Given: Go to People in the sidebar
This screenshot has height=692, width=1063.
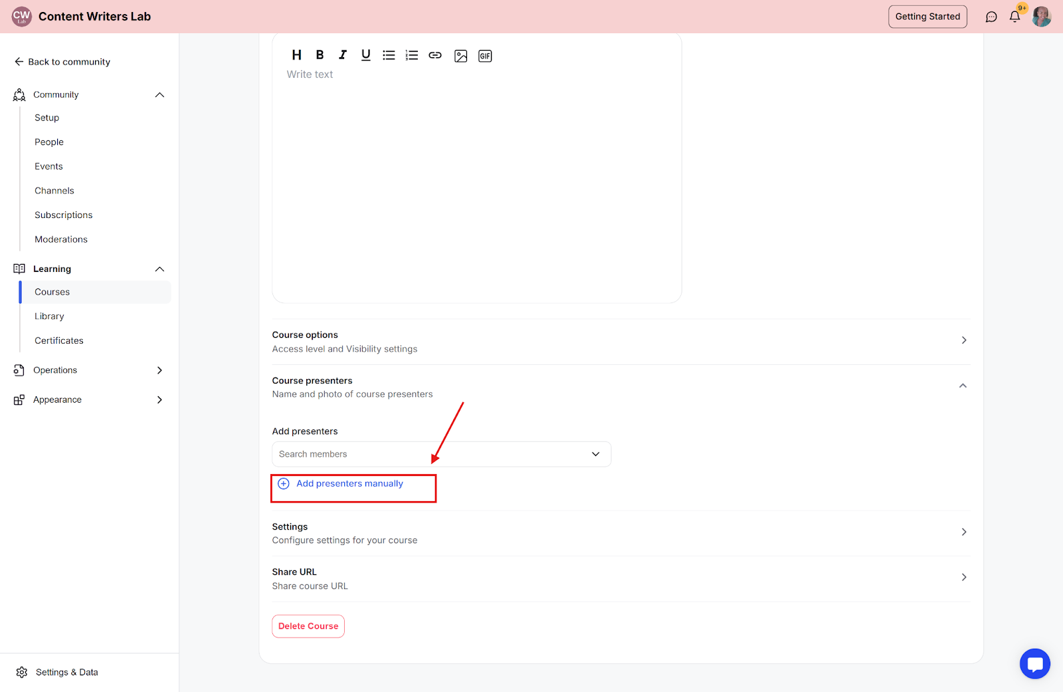Looking at the screenshot, I should (49, 142).
